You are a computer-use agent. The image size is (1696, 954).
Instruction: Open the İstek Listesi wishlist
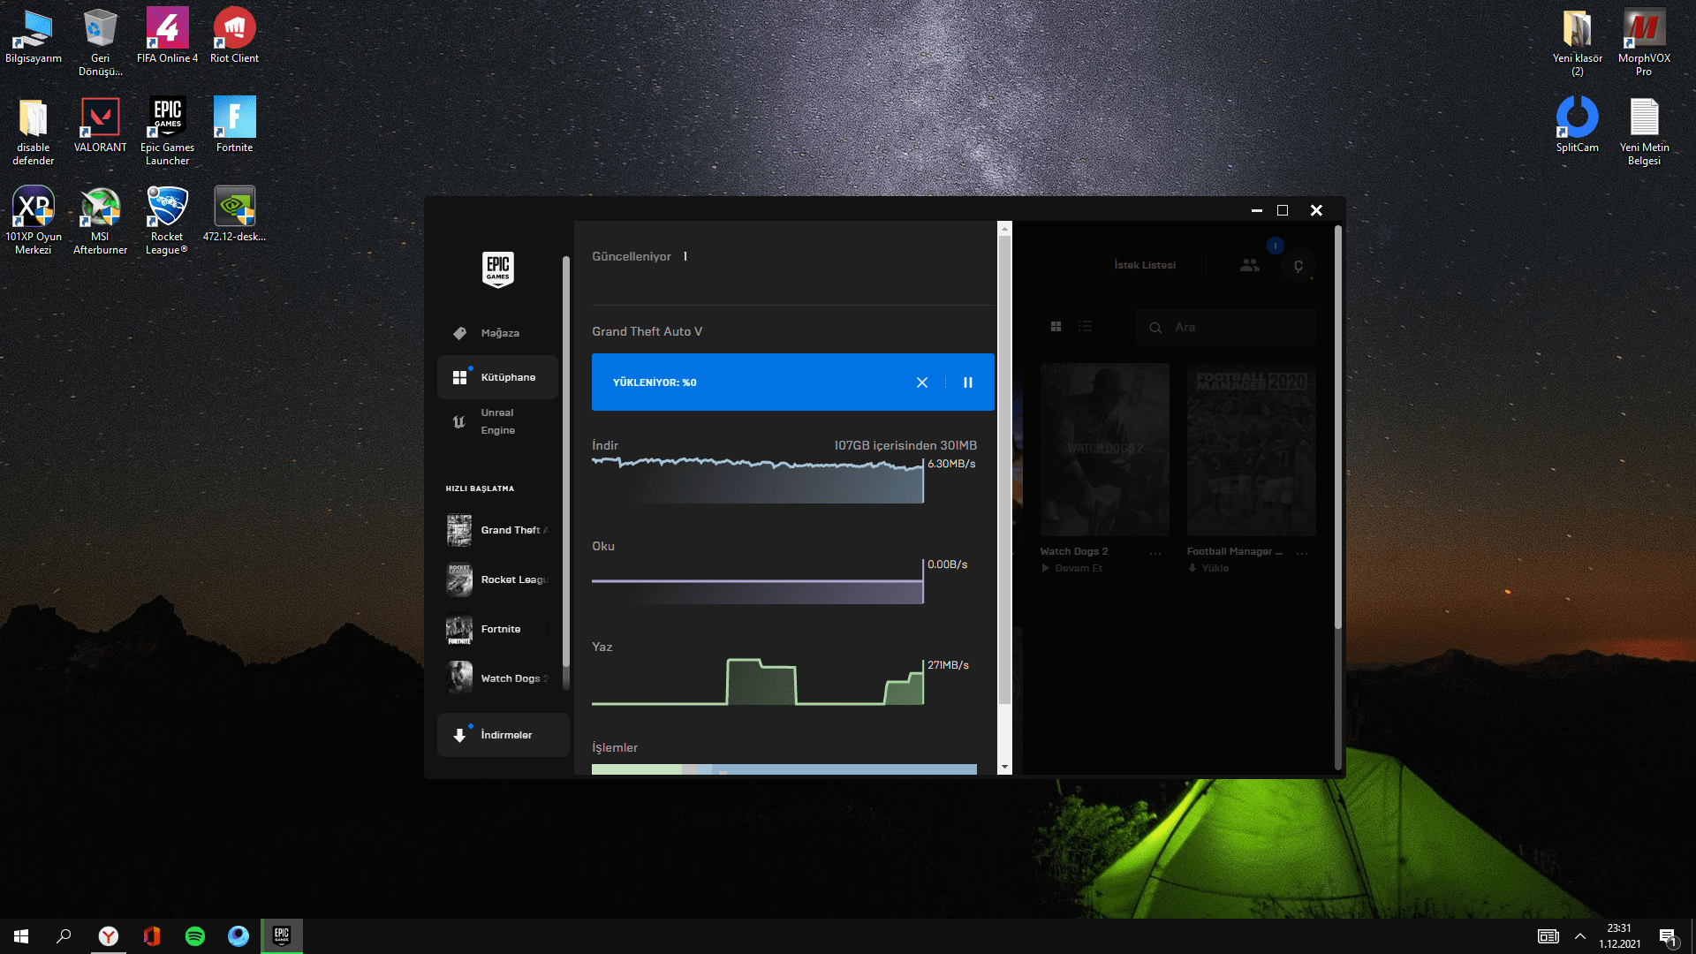tap(1145, 265)
